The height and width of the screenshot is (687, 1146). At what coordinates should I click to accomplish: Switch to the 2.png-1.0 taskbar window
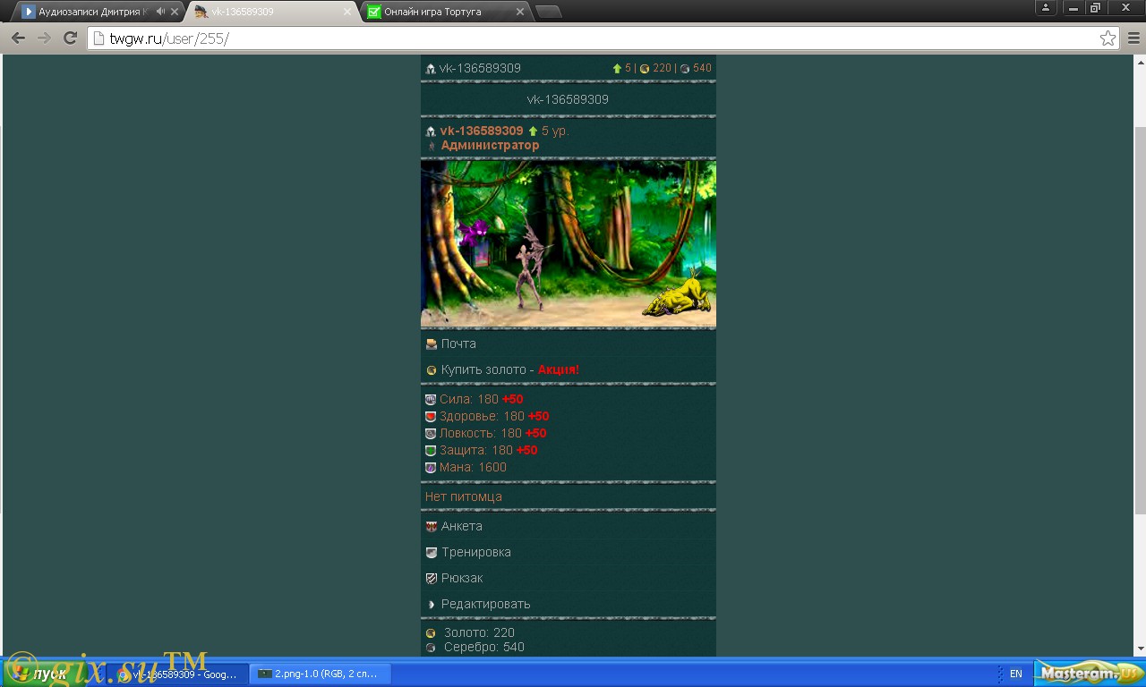tap(320, 674)
